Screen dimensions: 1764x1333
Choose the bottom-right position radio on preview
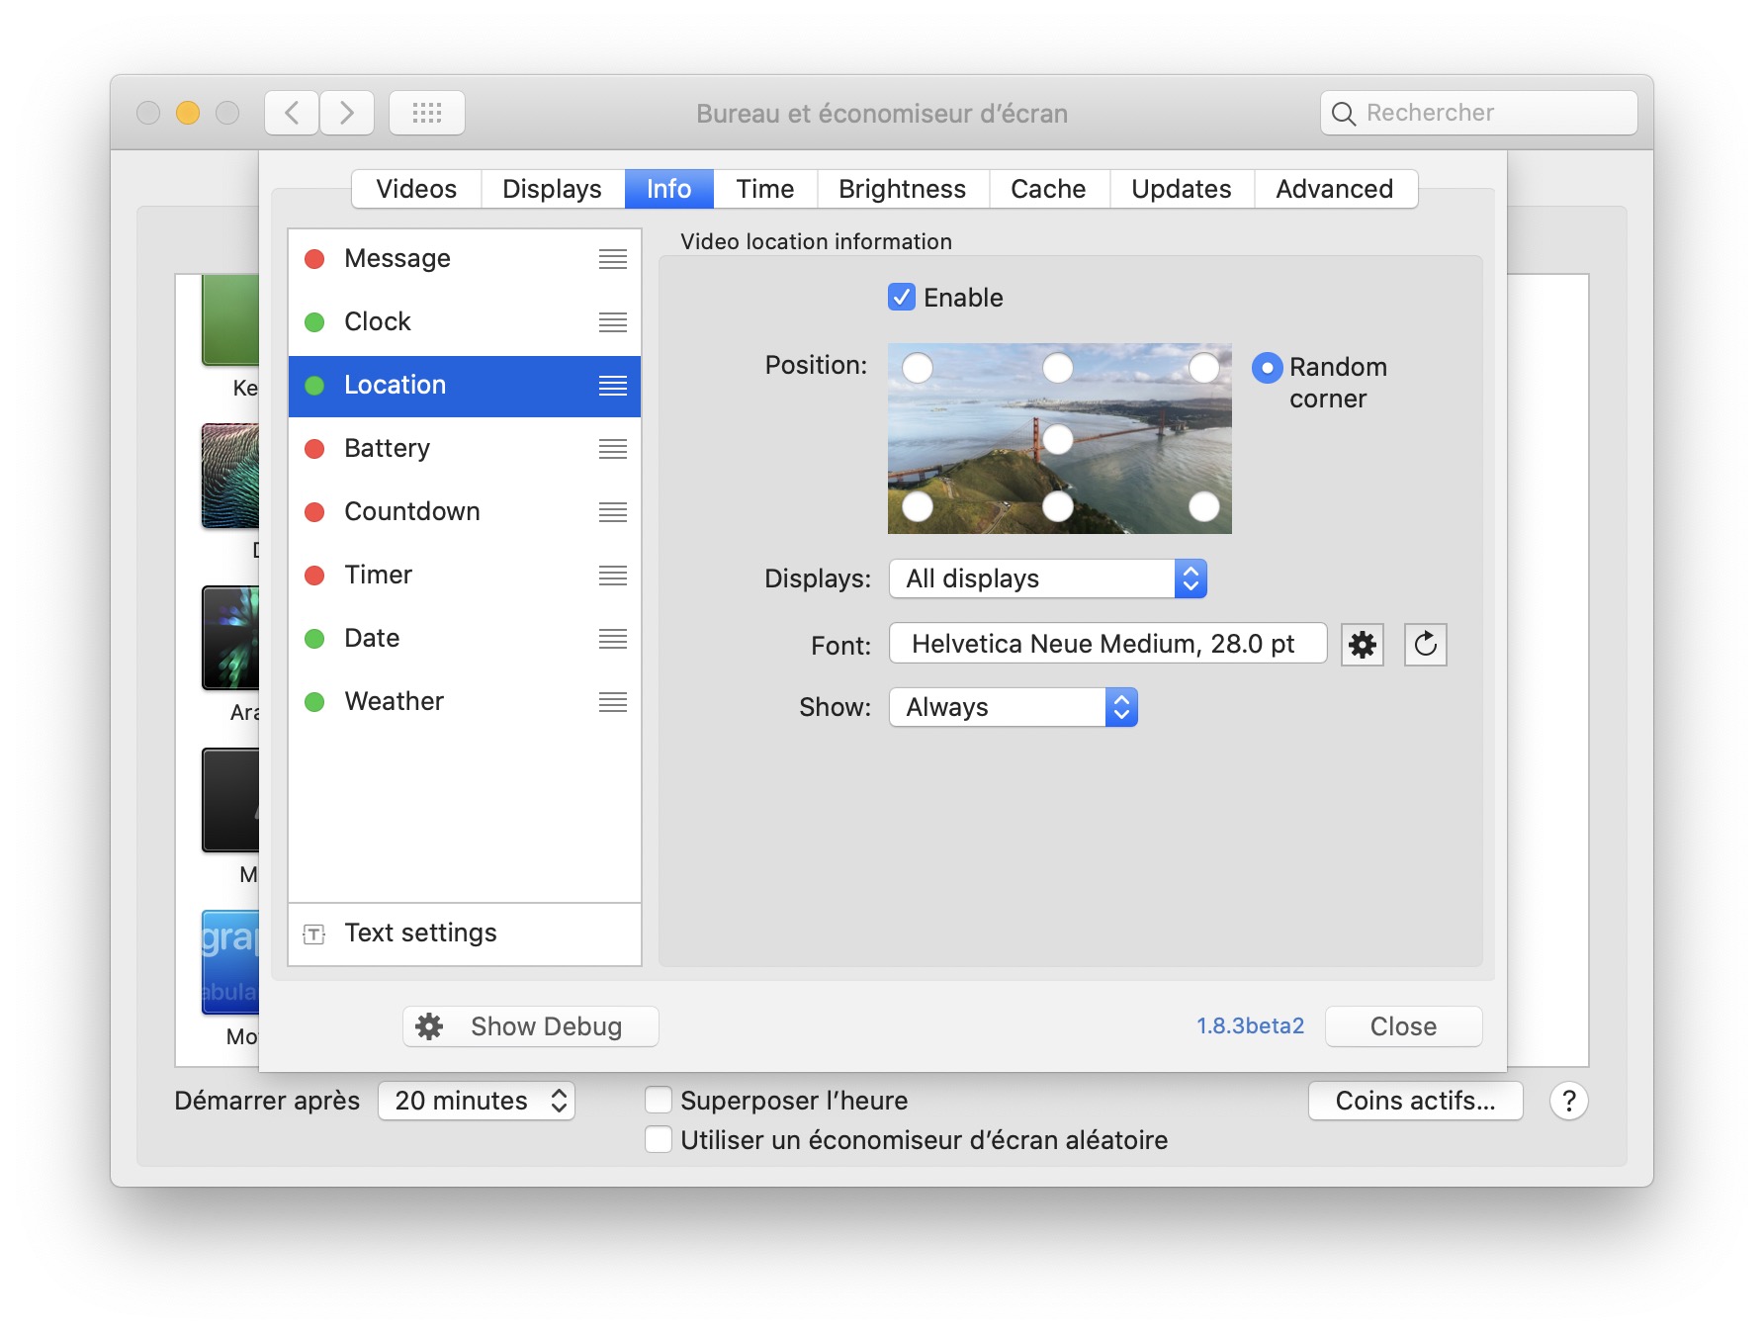point(1203,506)
